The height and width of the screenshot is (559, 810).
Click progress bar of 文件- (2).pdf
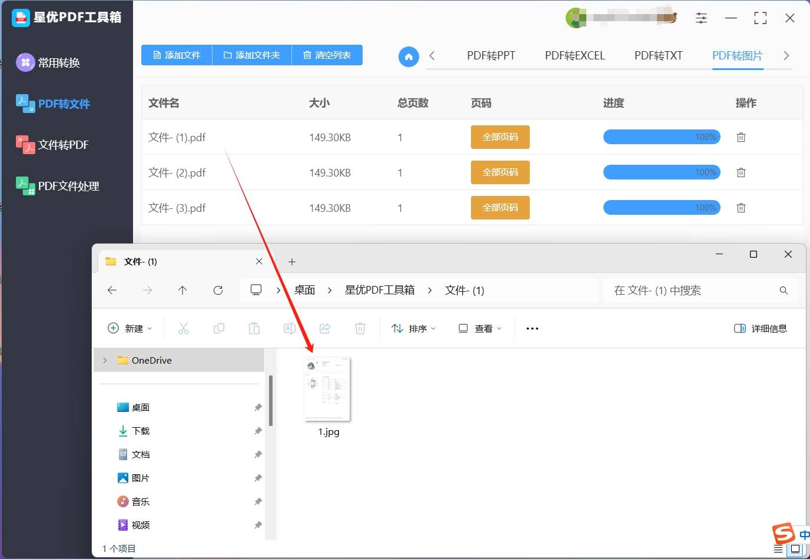point(662,172)
